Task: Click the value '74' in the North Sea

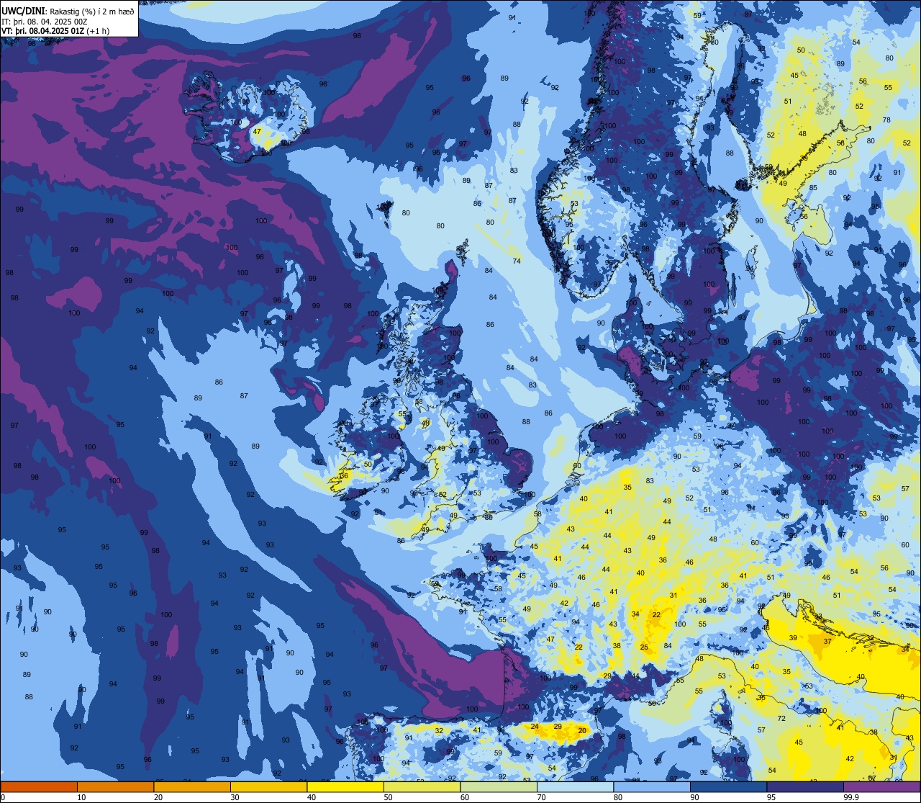Action: coord(517,261)
